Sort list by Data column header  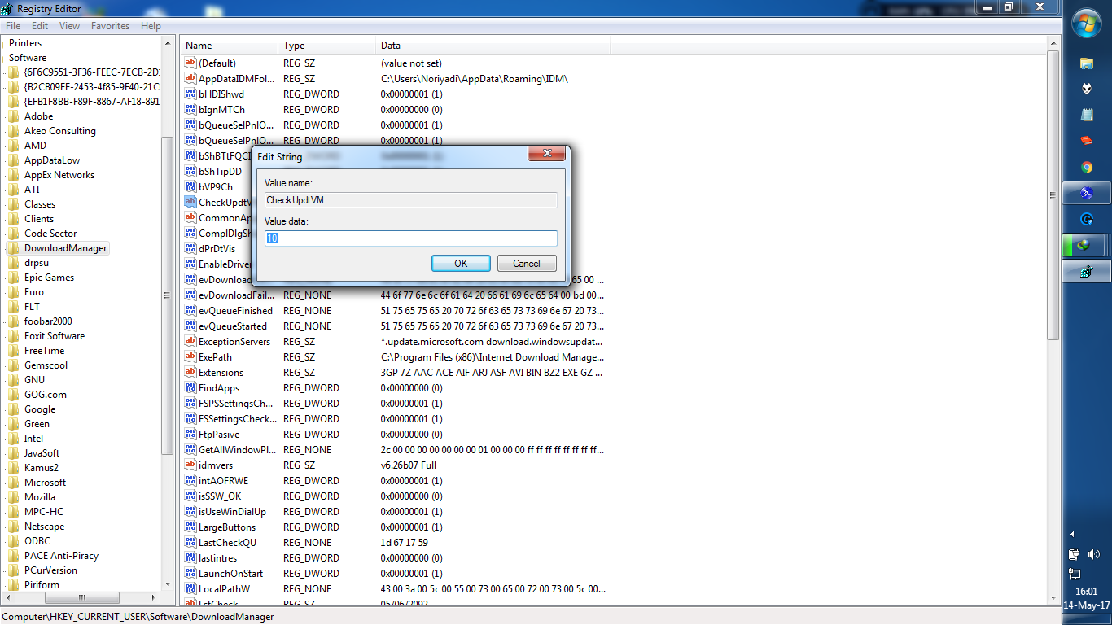click(493, 46)
